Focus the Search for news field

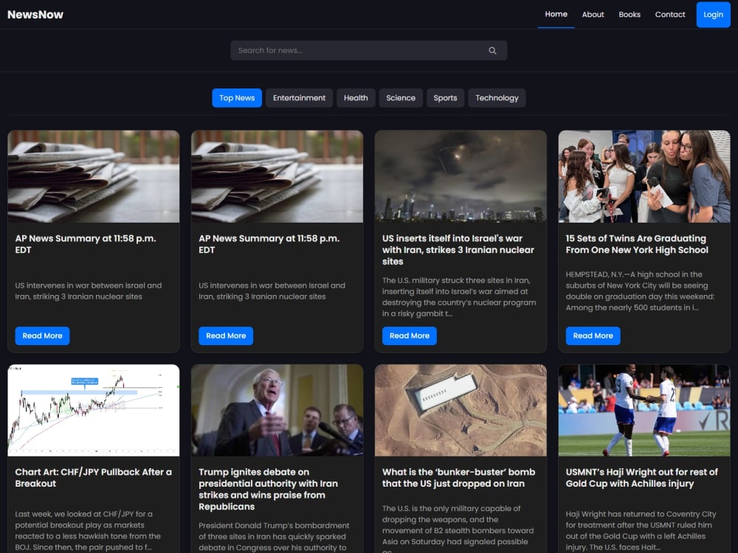point(368,50)
